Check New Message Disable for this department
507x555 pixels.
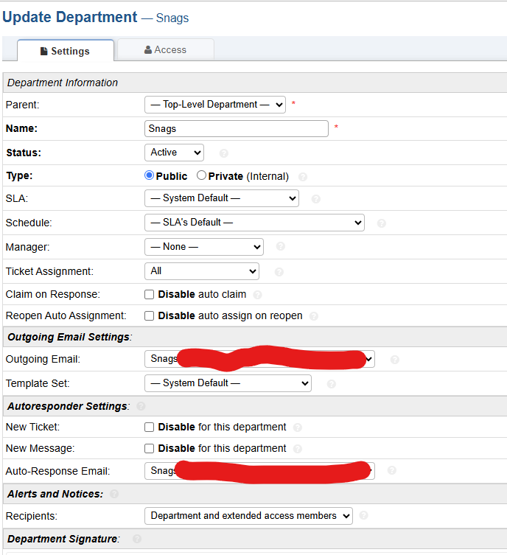point(150,448)
